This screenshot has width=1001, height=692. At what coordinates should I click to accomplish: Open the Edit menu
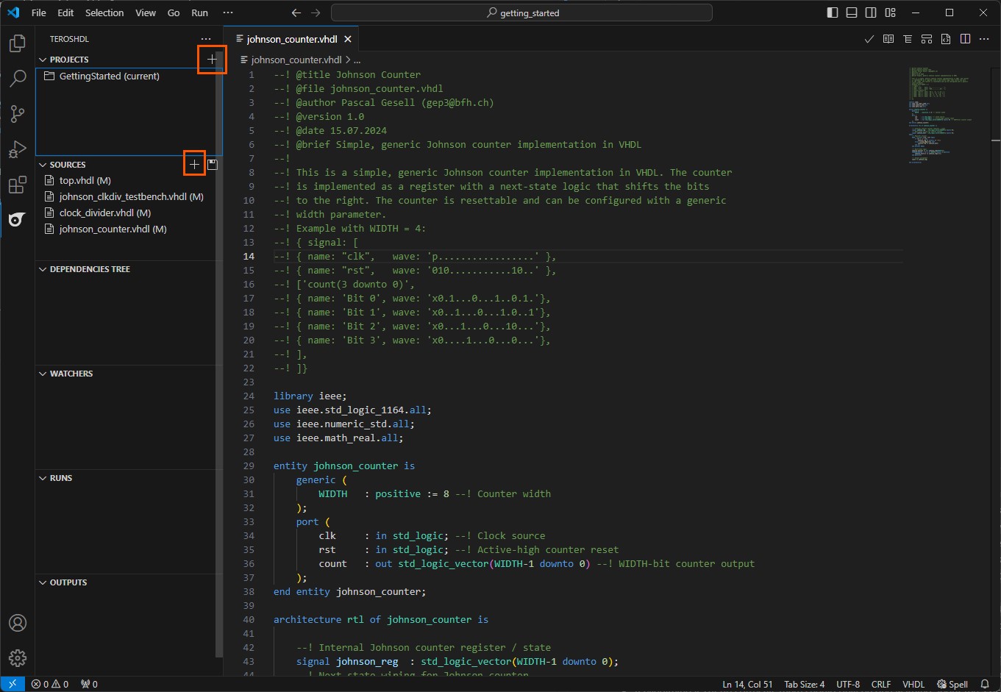pyautogui.click(x=65, y=13)
